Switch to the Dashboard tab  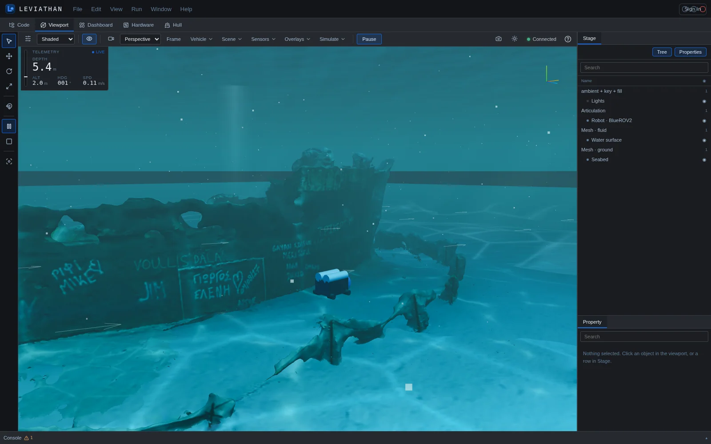point(96,25)
